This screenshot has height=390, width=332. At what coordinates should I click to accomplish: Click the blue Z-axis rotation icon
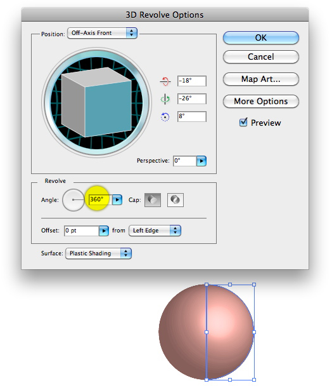pyautogui.click(x=165, y=117)
